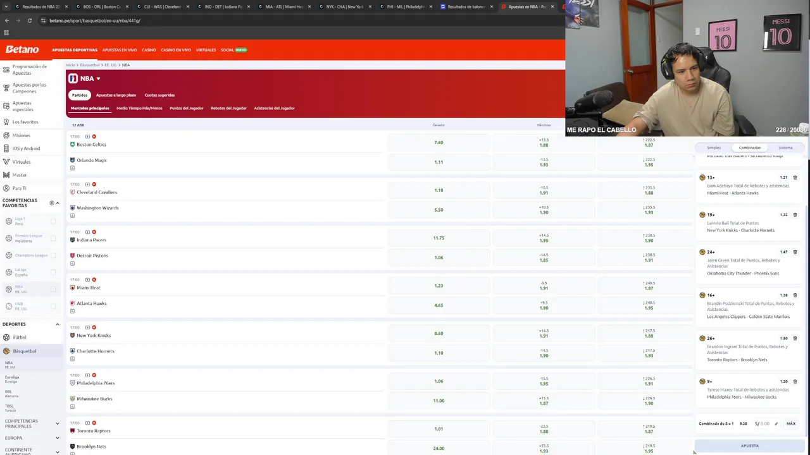Viewport: 810px width, 455px height.
Task: Pick Boston Celtics winner odds 7.60
Action: tap(439, 142)
